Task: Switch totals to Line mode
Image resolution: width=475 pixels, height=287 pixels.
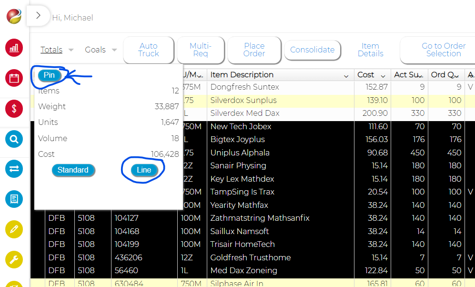Action: [144, 170]
